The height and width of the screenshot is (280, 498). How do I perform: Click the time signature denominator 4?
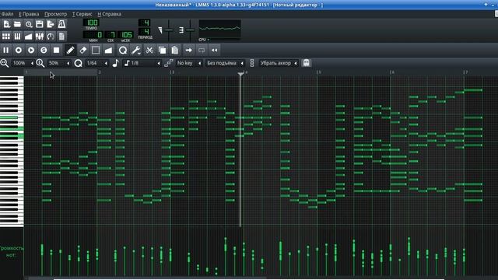click(145, 31)
